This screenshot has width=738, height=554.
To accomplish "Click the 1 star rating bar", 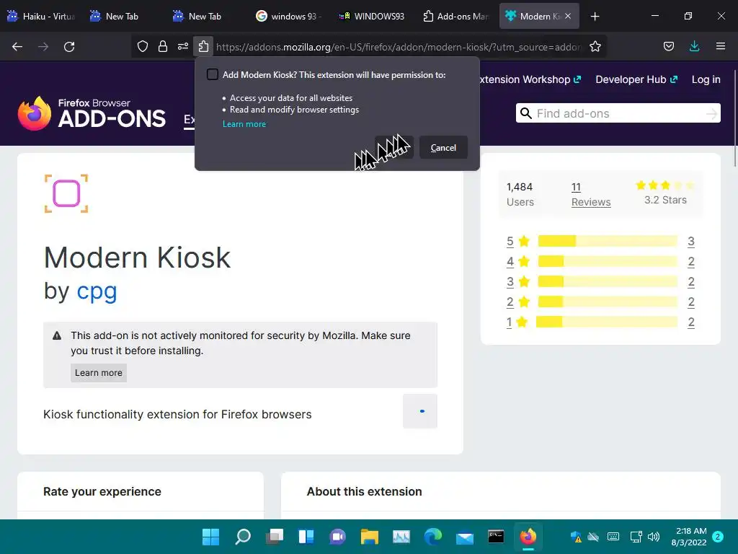I will point(607,322).
